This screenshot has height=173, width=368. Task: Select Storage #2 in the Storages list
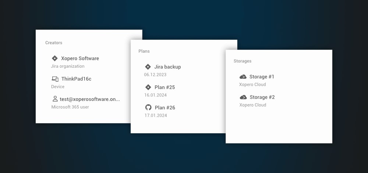pyautogui.click(x=262, y=97)
